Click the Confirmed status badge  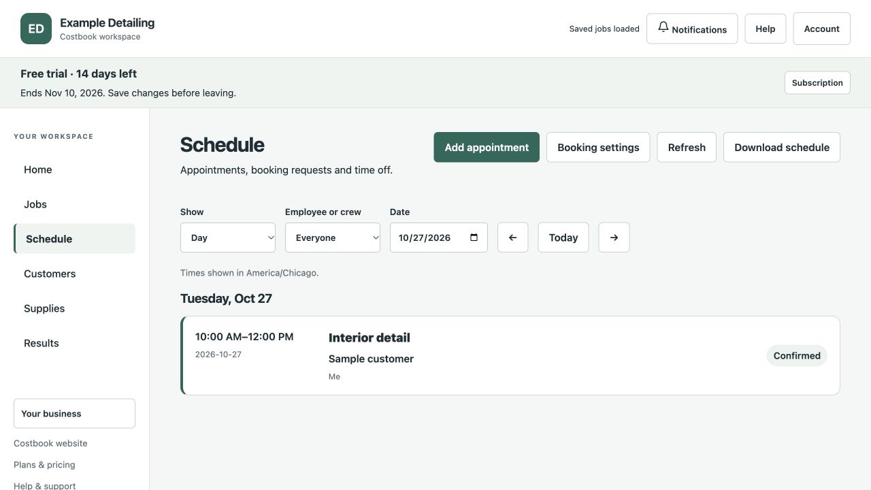797,355
